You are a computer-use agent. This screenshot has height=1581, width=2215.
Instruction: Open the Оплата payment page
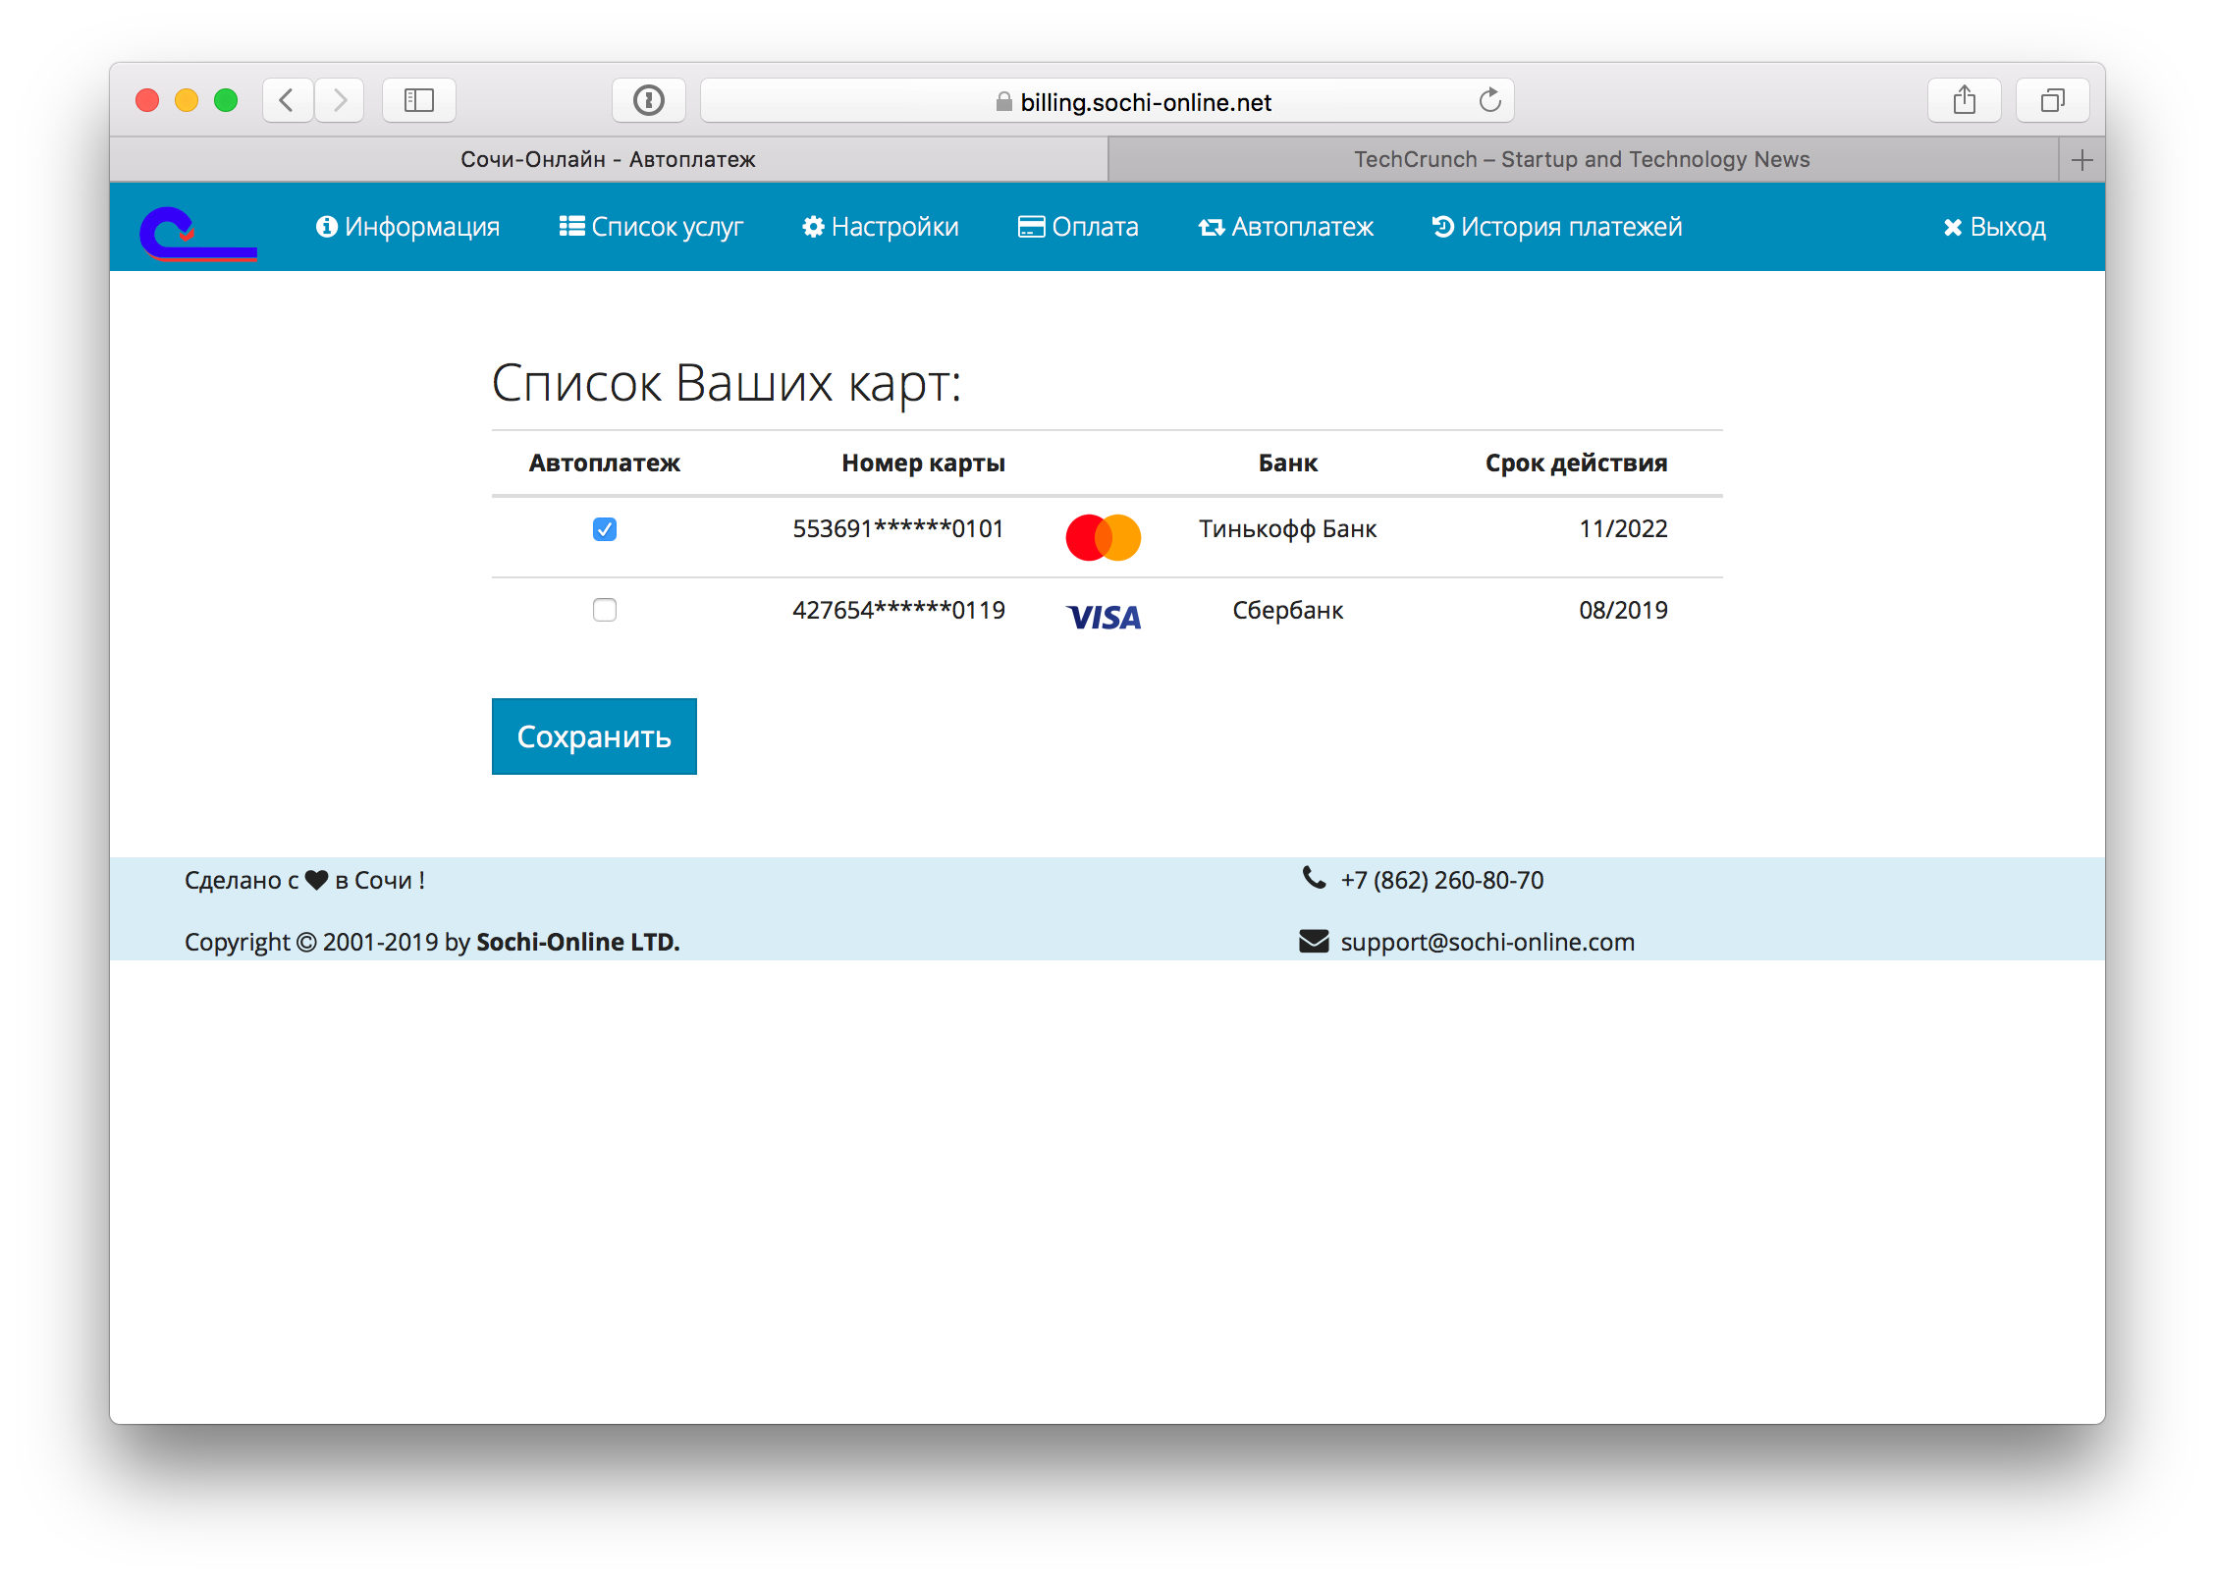pyautogui.click(x=1078, y=227)
